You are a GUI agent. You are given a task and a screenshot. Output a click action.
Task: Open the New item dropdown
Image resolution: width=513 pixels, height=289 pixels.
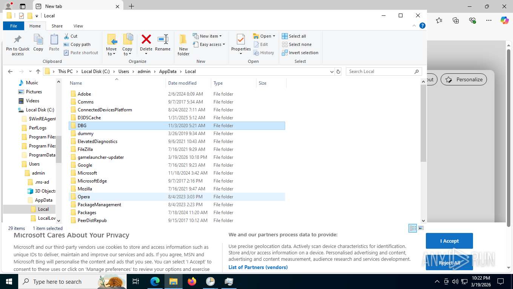click(x=207, y=36)
